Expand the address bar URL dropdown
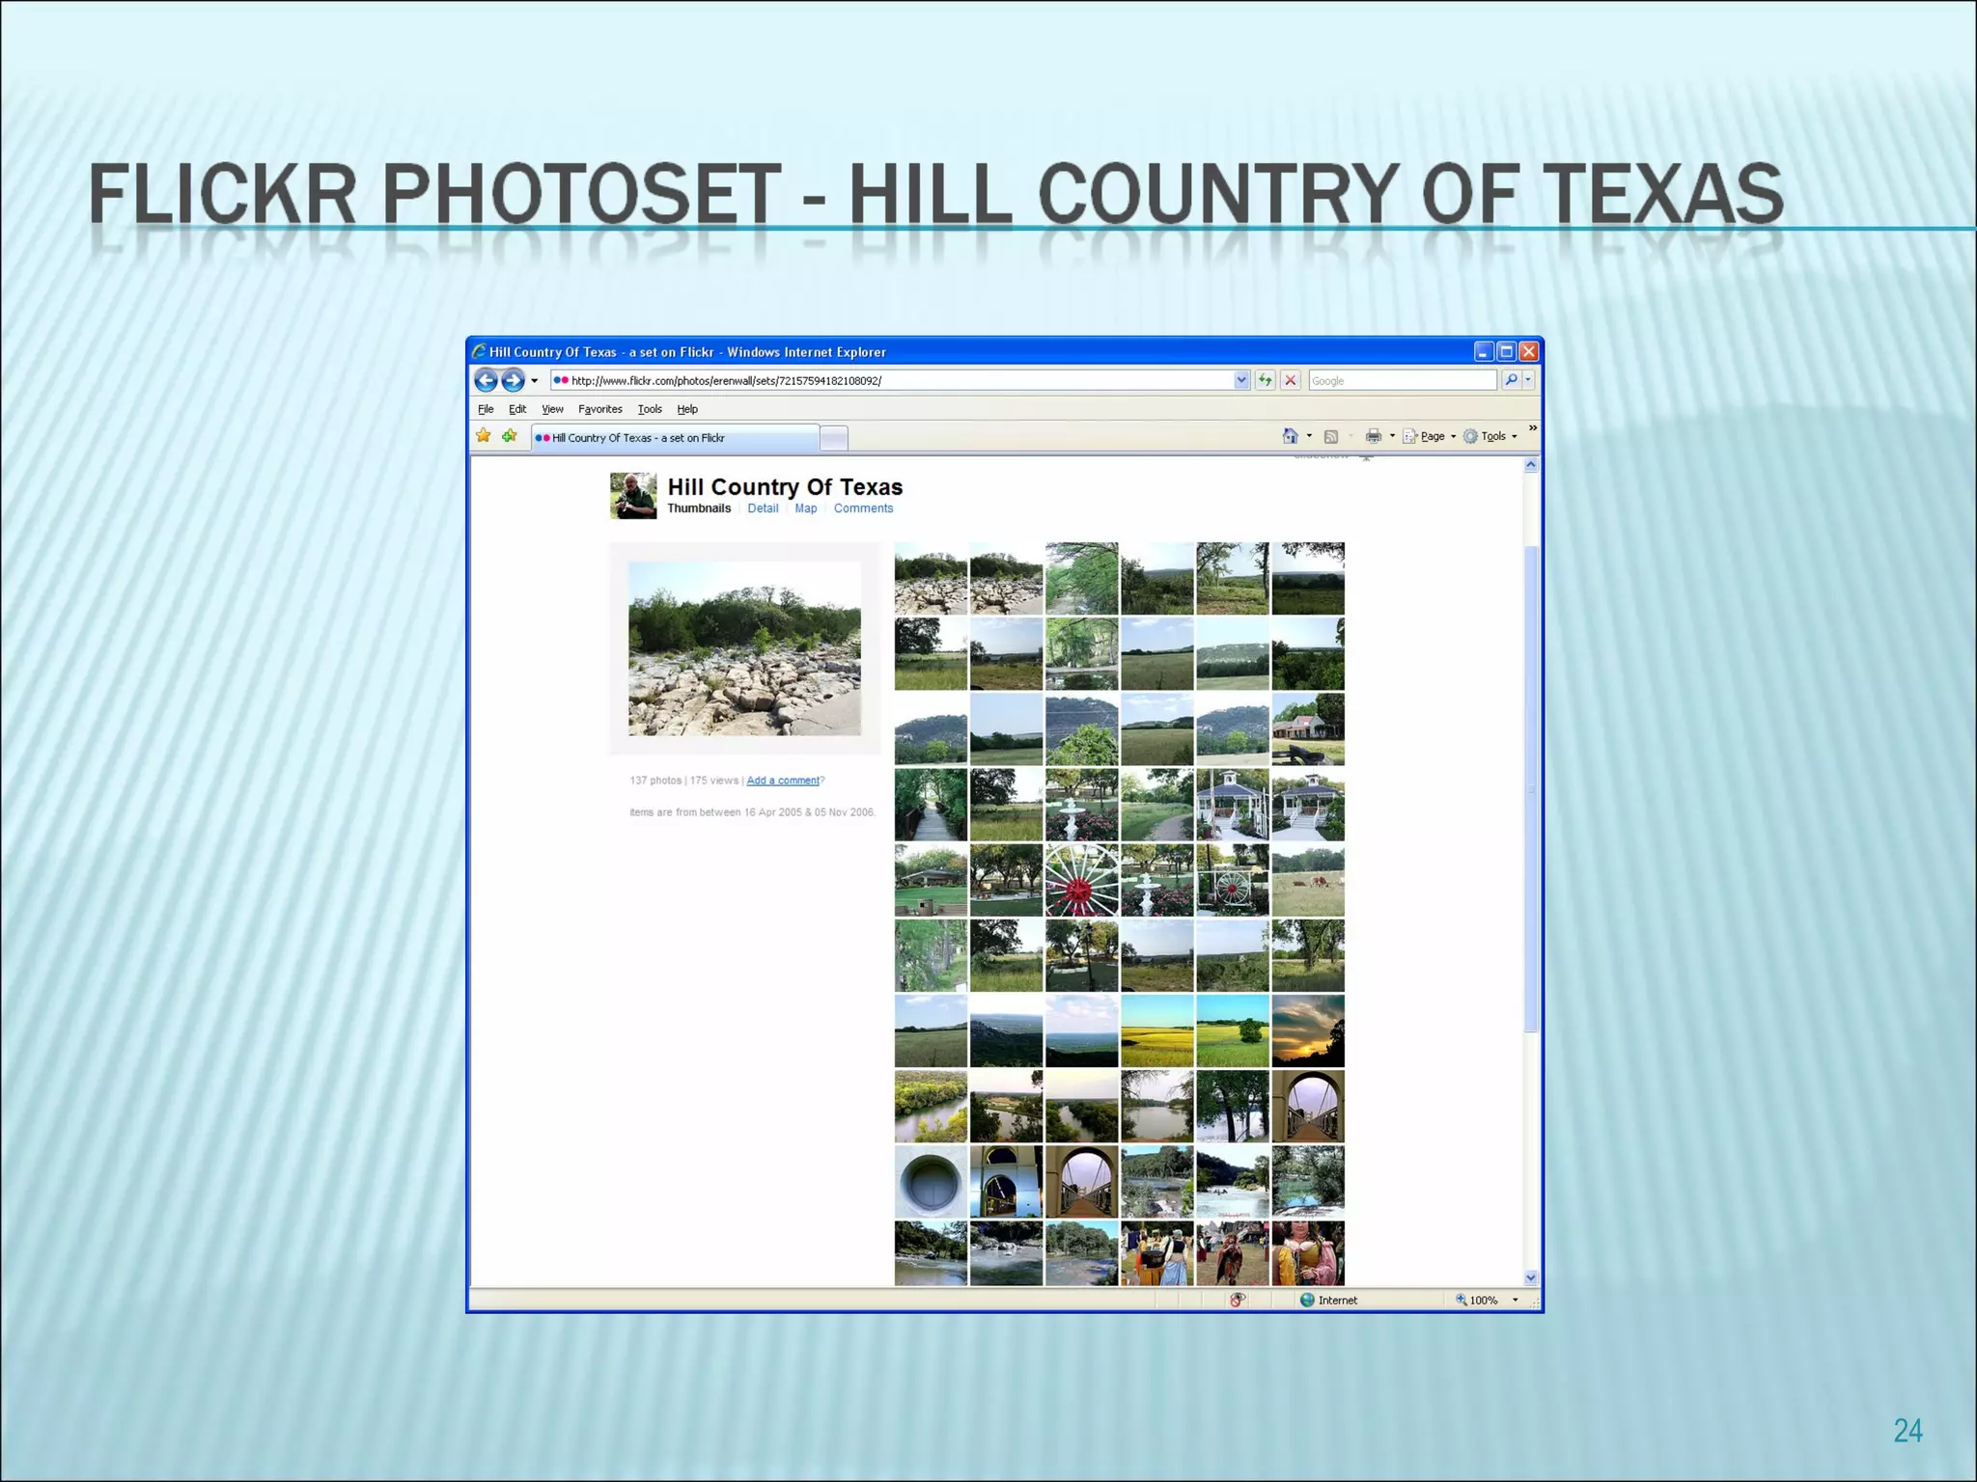 click(1241, 380)
